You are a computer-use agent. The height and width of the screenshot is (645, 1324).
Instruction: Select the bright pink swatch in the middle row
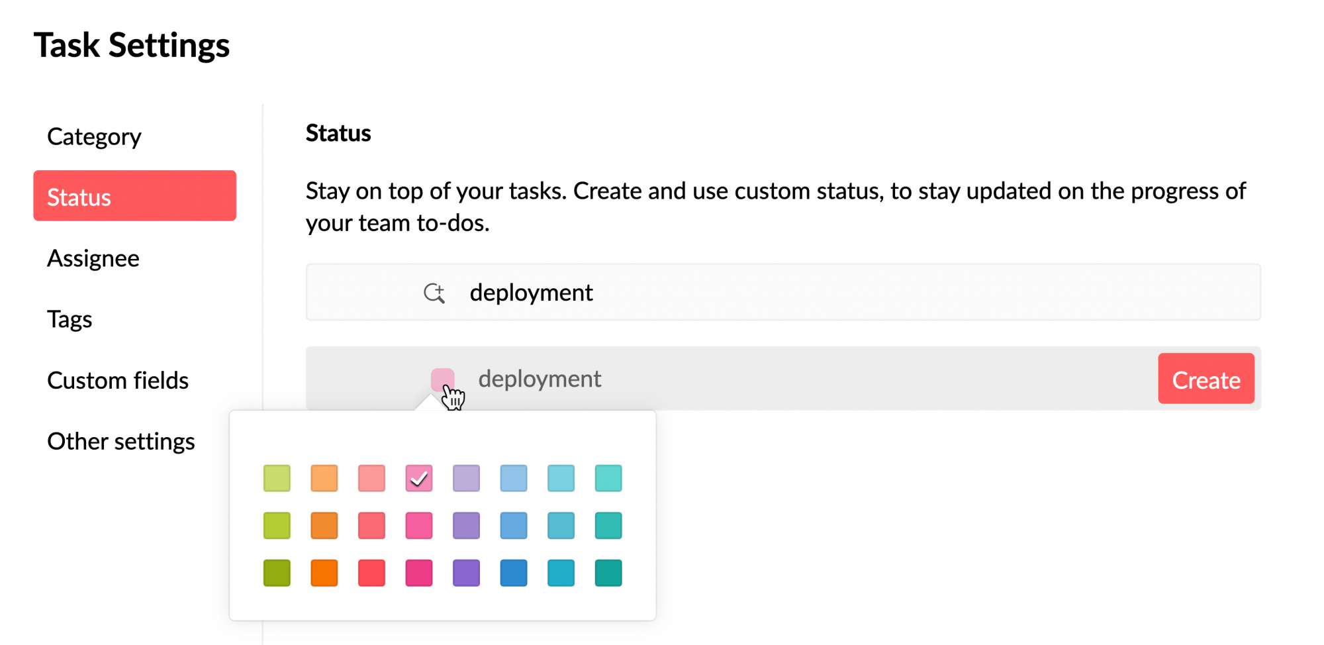click(x=418, y=525)
